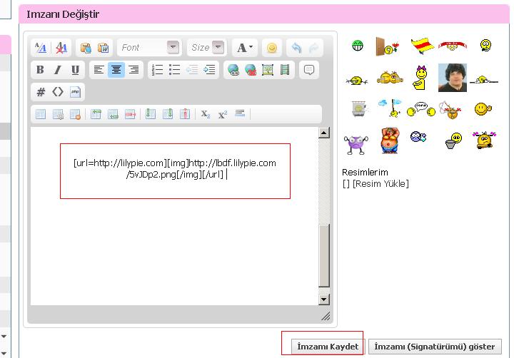Open the Size dropdown

[207, 48]
